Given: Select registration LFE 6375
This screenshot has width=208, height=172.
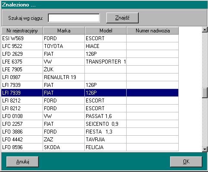Looking at the screenshot, I should coord(22,62).
